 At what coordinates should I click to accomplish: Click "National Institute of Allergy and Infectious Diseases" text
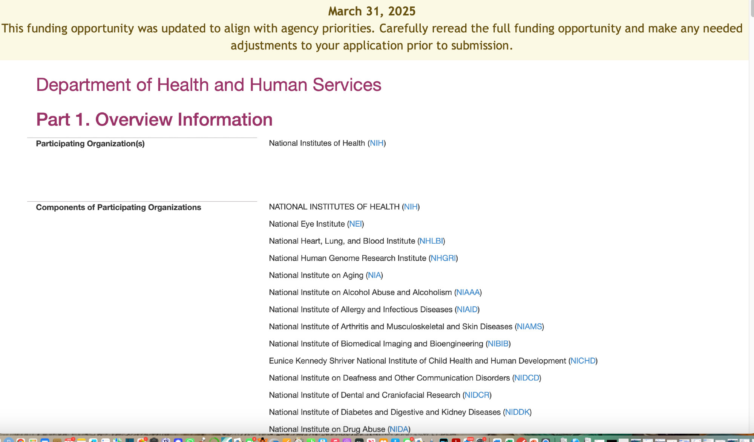coord(360,310)
